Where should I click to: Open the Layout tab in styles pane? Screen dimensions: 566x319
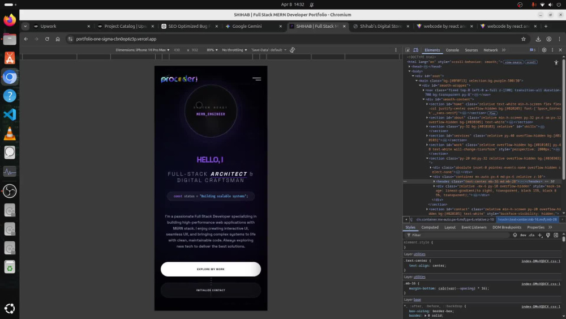click(450, 227)
